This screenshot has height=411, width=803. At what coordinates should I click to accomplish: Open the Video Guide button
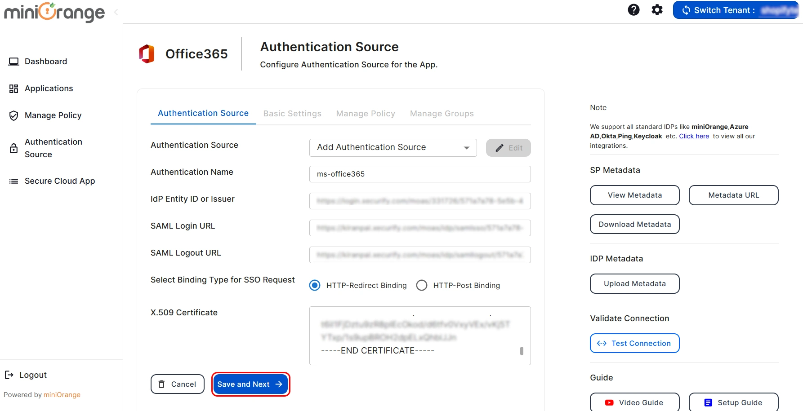click(635, 402)
